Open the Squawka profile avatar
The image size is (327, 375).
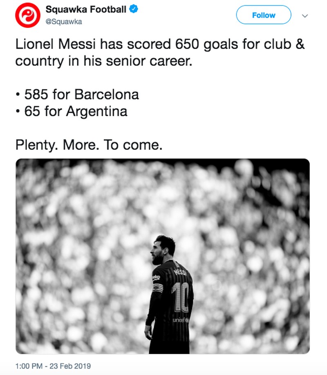click(26, 16)
